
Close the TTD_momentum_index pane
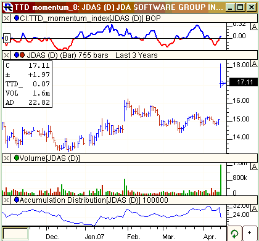[6, 18]
